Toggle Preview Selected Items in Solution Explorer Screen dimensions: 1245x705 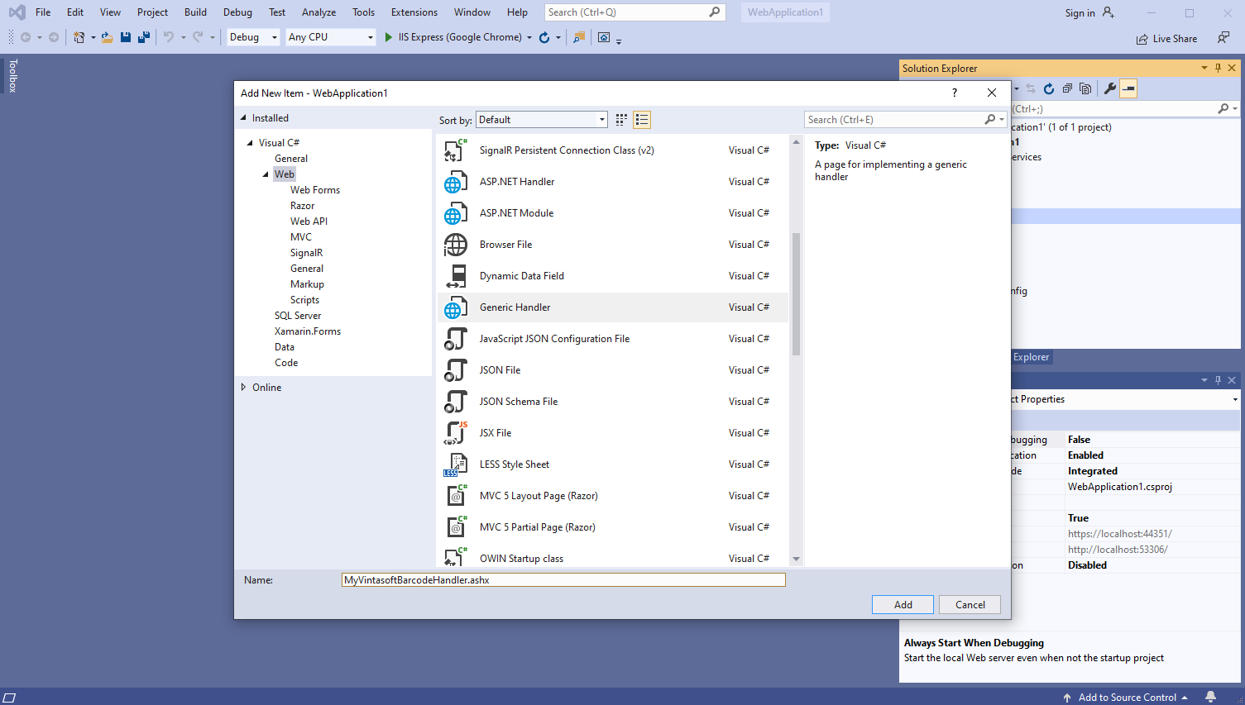click(1128, 88)
